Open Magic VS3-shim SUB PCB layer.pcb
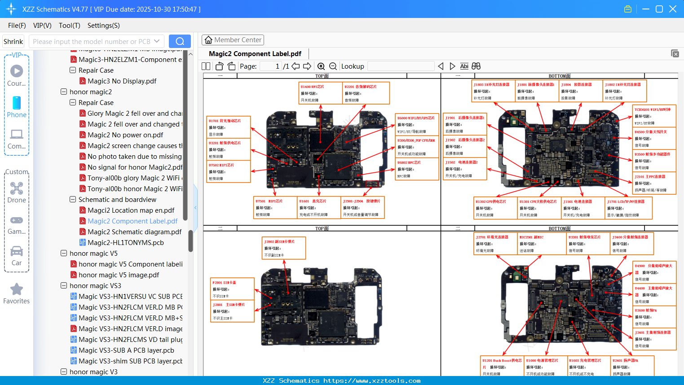The image size is (684, 385). click(x=130, y=361)
